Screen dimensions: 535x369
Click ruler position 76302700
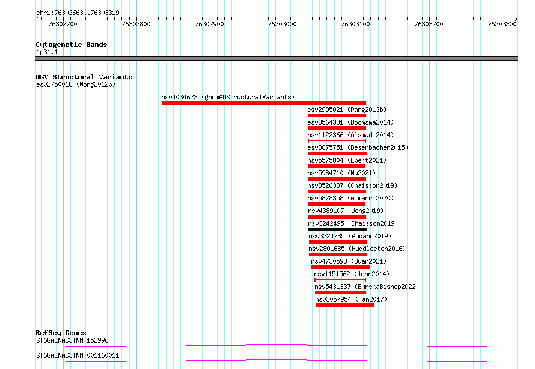pos(63,24)
